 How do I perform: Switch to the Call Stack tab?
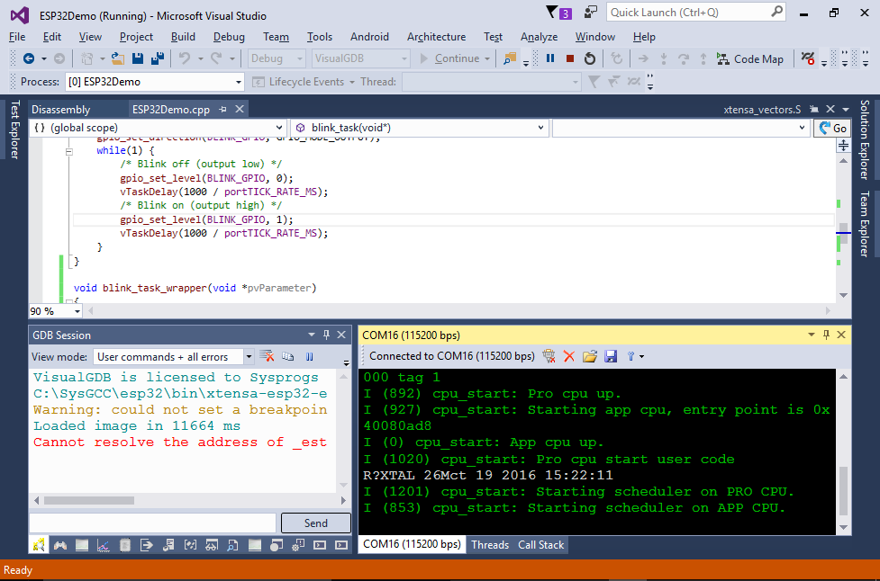tap(541, 545)
